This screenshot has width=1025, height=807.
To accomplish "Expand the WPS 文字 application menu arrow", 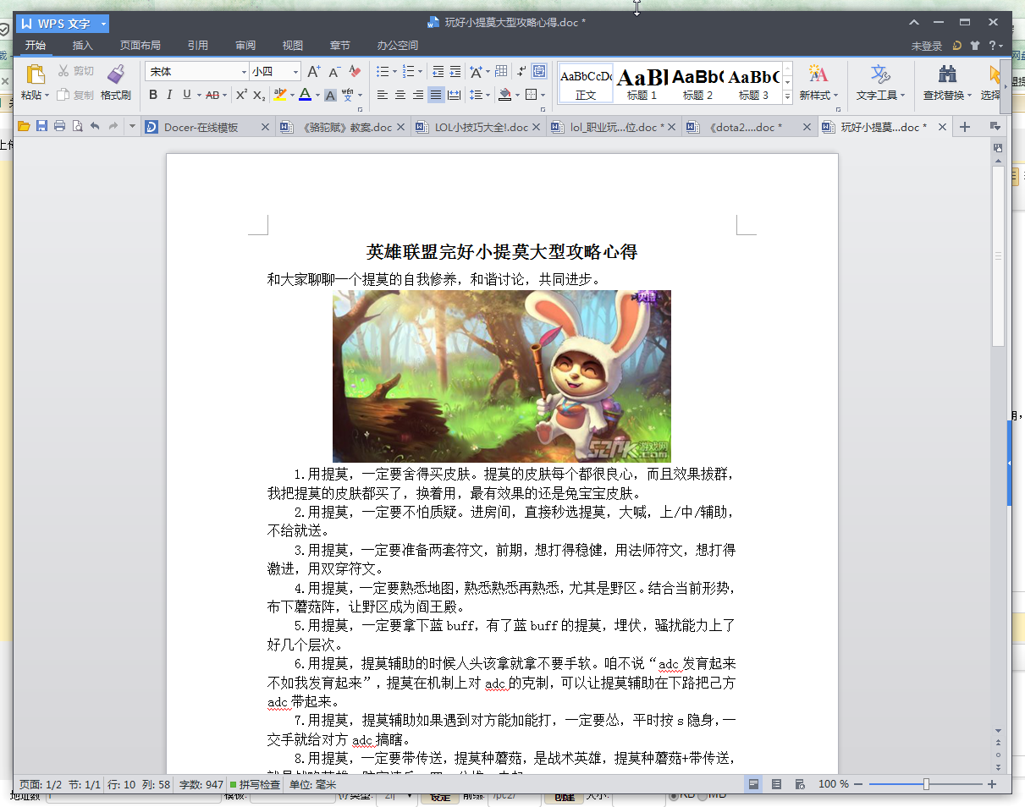I will click(x=102, y=24).
